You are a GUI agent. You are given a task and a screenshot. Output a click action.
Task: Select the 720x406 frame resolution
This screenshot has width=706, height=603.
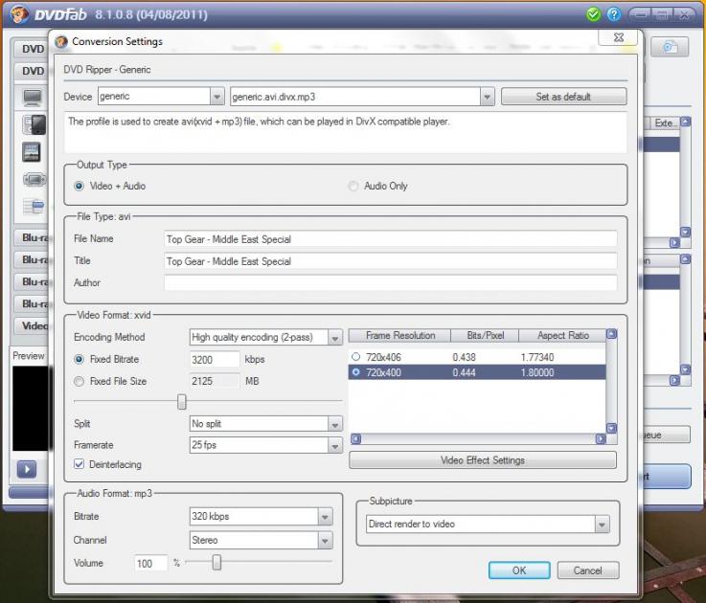pyautogui.click(x=356, y=357)
